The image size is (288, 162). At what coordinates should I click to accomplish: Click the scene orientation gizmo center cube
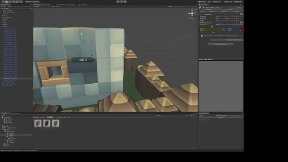tap(192, 13)
